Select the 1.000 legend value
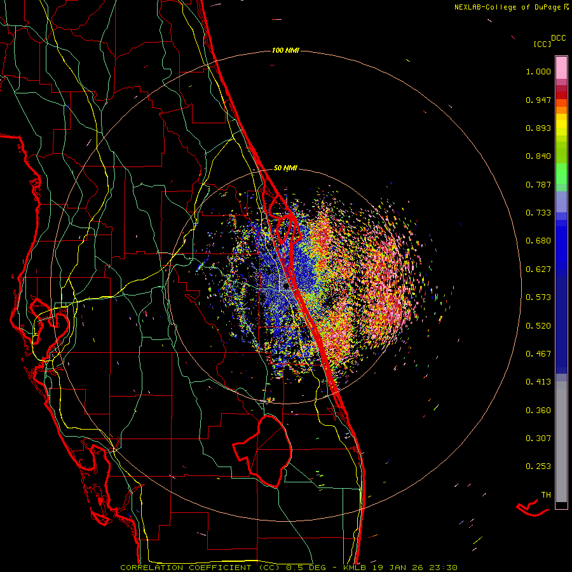 538,71
